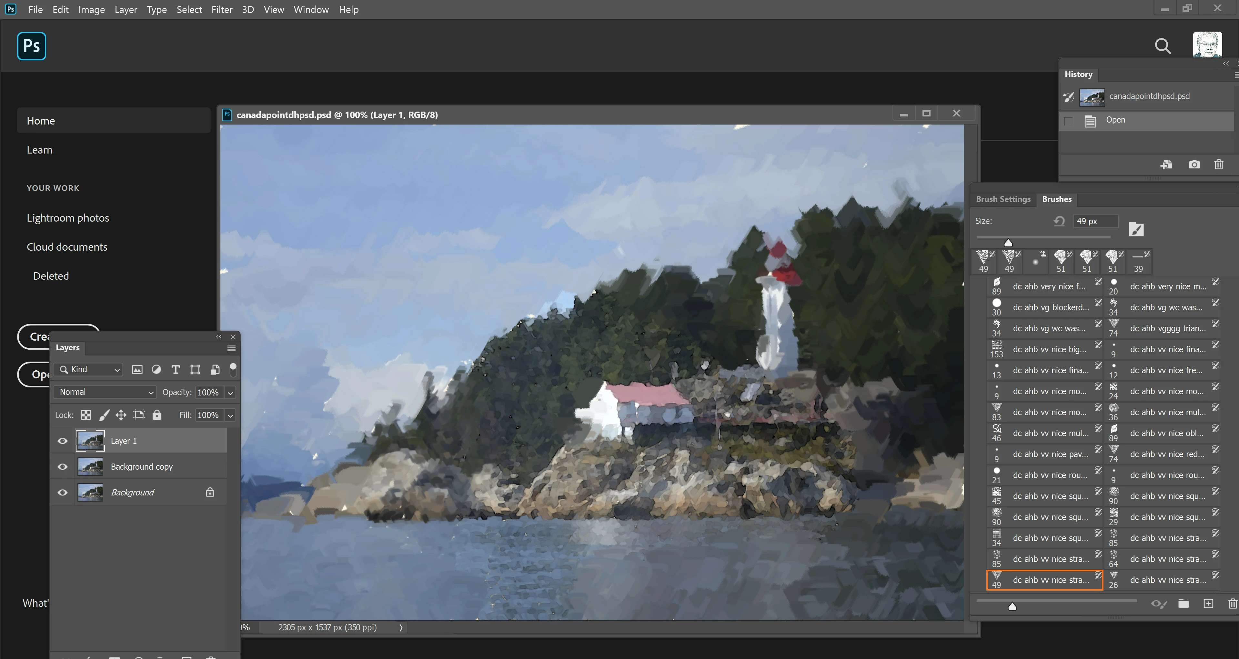
Task: Set history brush source for Open state
Action: point(1068,121)
